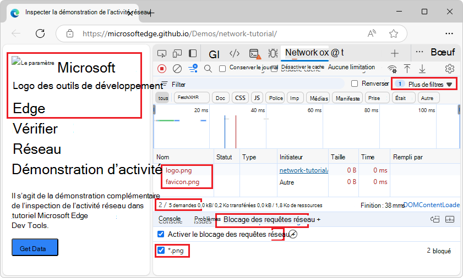Click the Get Data button

coord(35,247)
